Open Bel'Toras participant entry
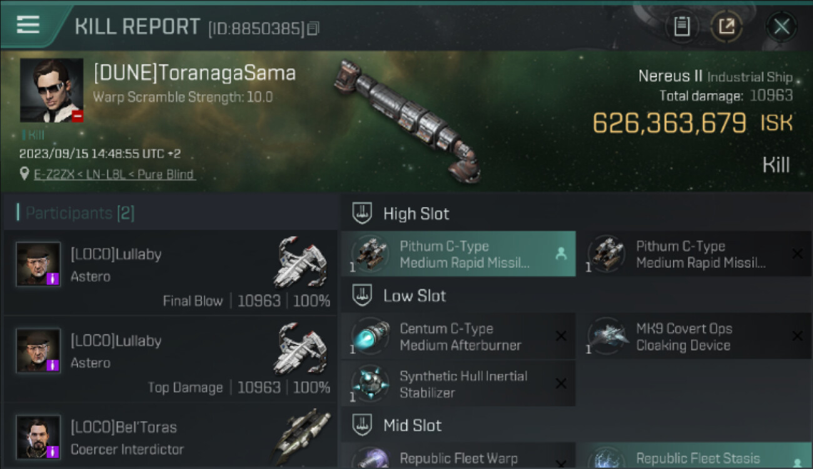The height and width of the screenshot is (469, 813). [170, 438]
